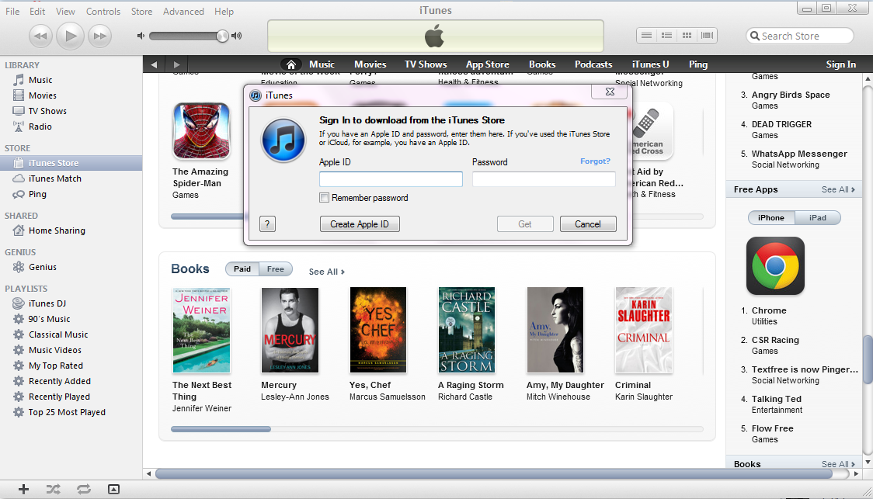The width and height of the screenshot is (873, 499).
Task: Open the Music store tab
Action: 322,64
